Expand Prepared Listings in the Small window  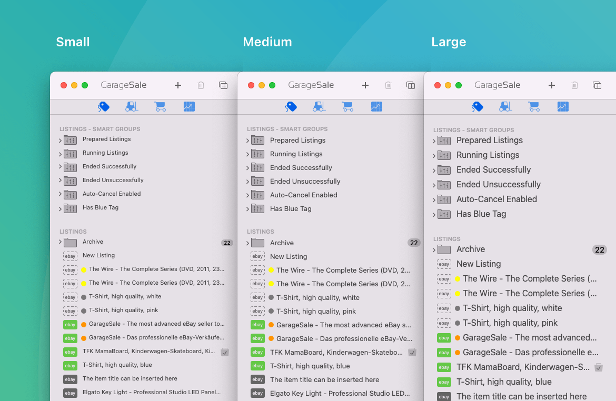(x=61, y=140)
